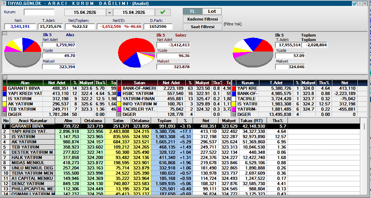Viewport: 371px width, 198px height.
Task: Click the T.Adet value 15,725,676 field
Action: pyautogui.click(x=50, y=26)
